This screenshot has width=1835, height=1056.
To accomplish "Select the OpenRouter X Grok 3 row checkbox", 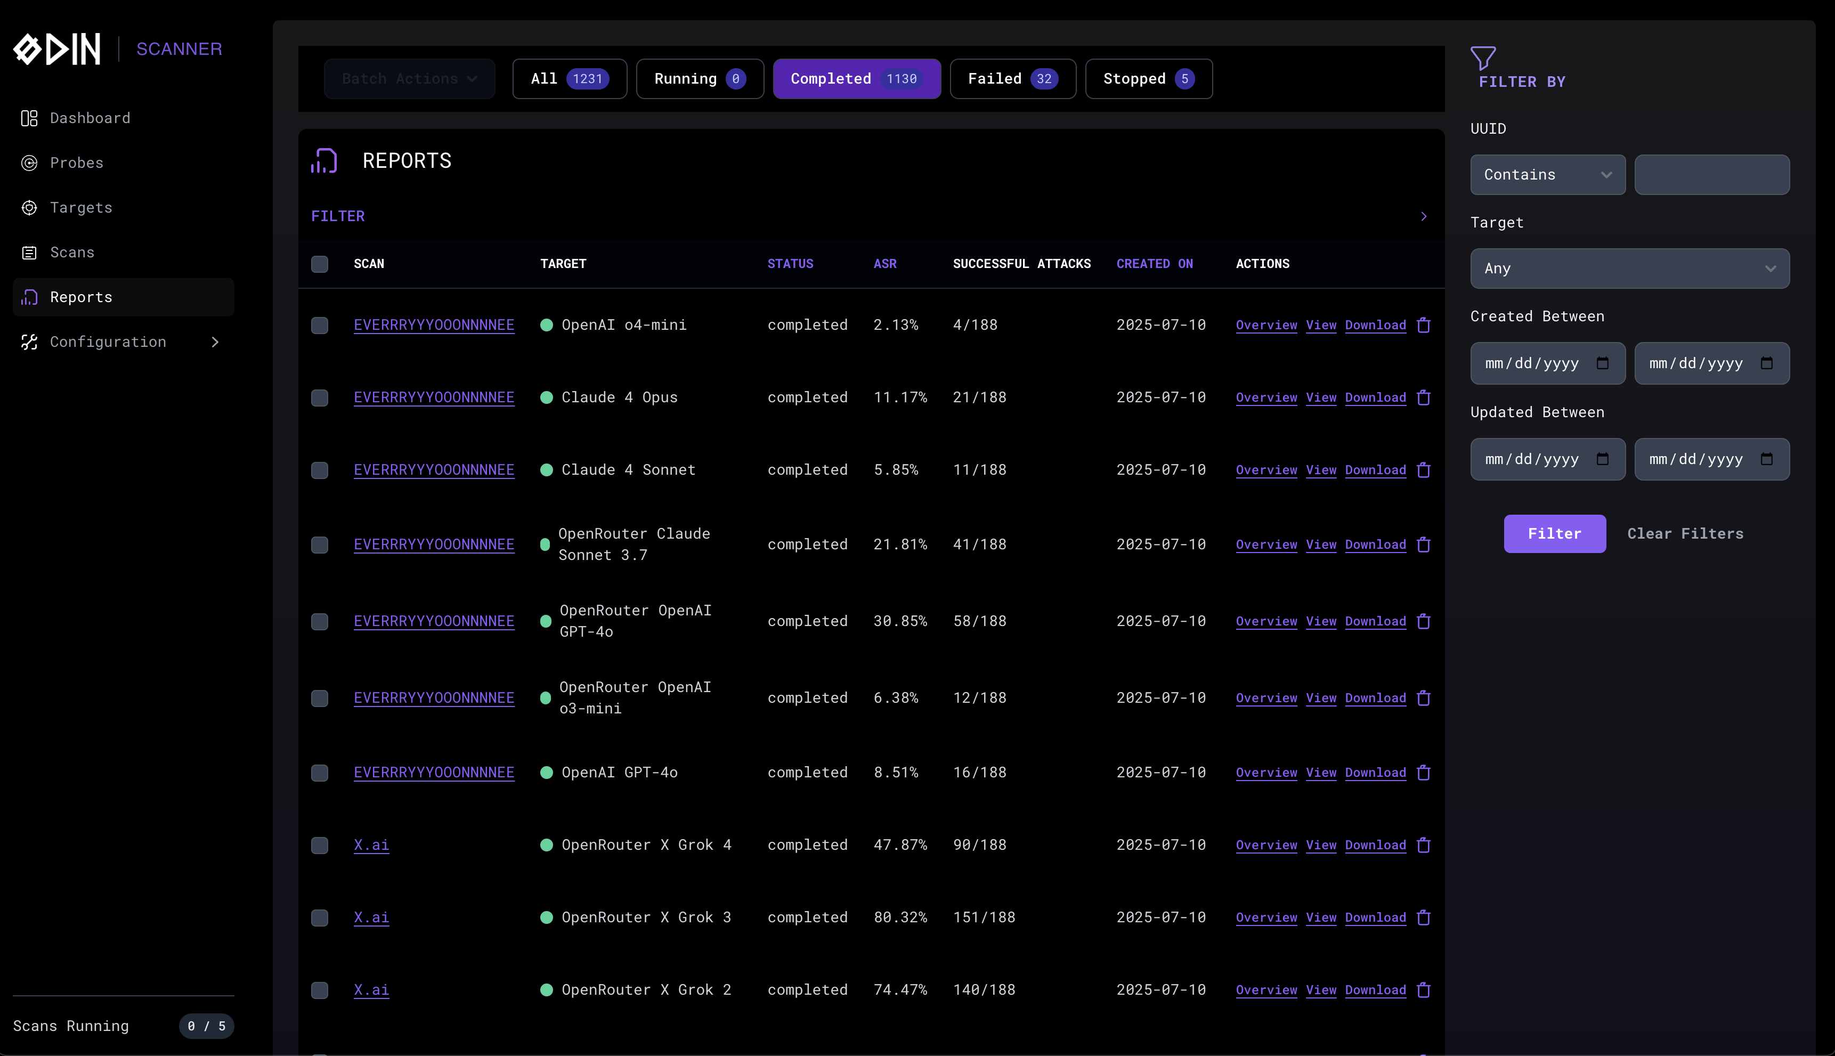I will click(x=320, y=917).
